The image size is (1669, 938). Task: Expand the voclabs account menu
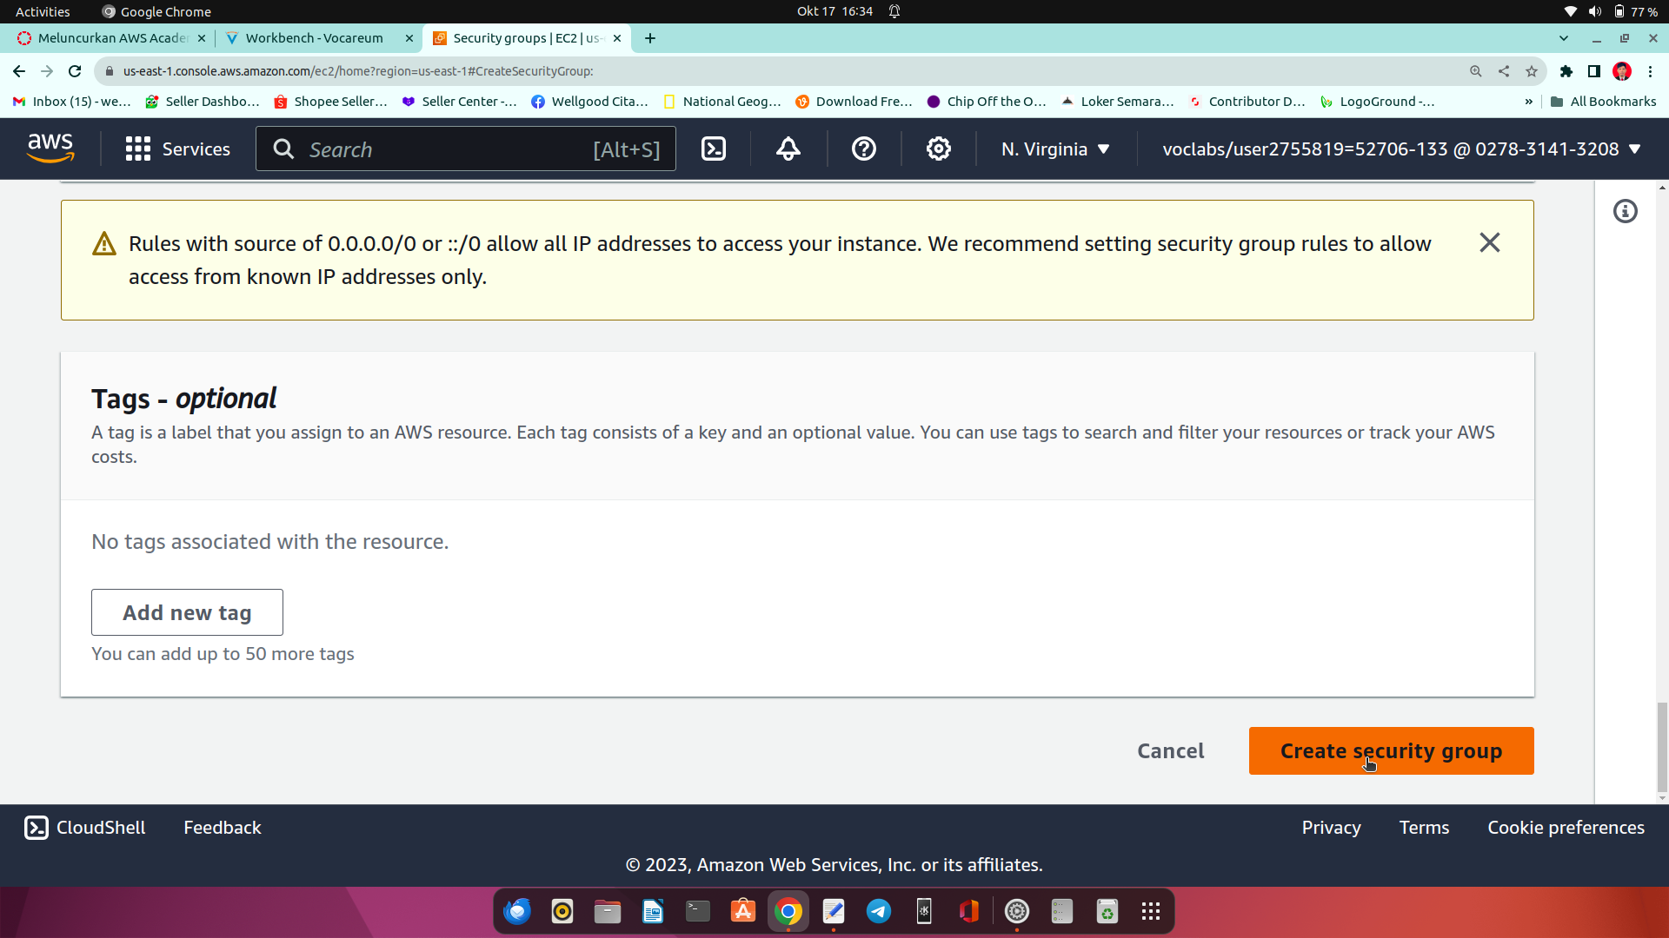click(1401, 149)
